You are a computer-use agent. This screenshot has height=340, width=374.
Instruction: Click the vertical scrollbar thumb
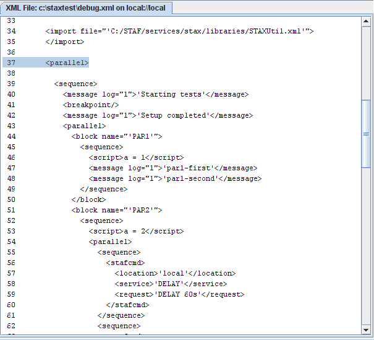(x=366, y=134)
